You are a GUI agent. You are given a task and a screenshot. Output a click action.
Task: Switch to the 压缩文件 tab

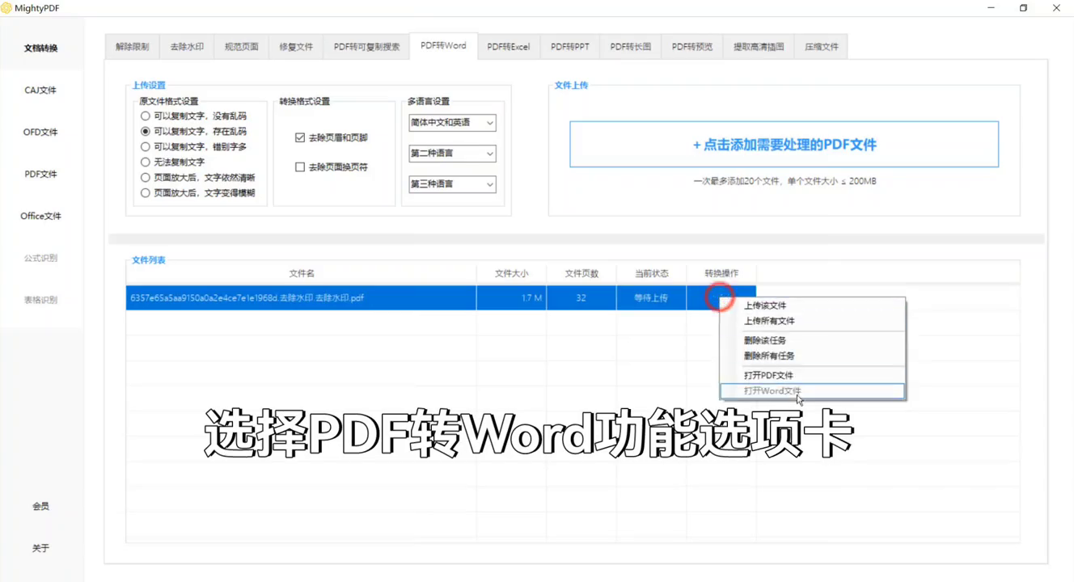tap(821, 47)
